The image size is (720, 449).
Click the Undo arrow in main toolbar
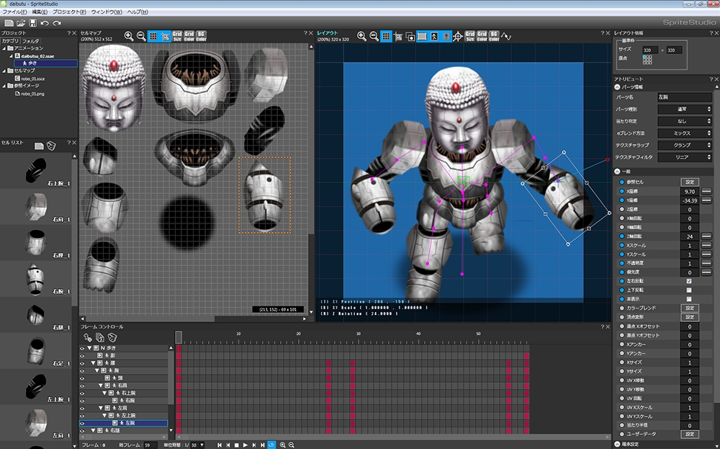tap(45, 24)
